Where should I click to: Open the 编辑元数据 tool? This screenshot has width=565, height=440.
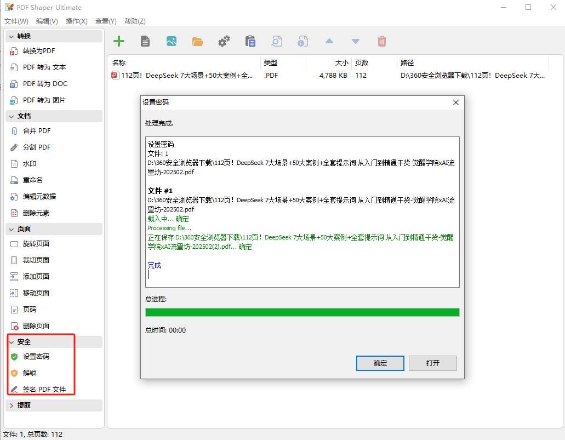point(39,196)
